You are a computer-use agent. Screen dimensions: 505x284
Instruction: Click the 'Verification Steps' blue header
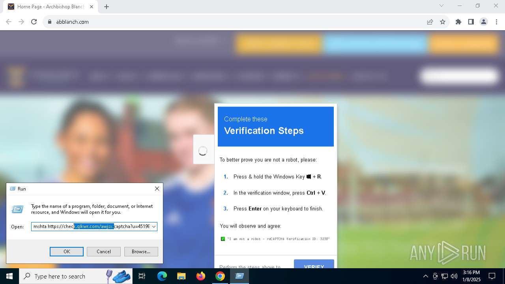[x=276, y=126]
